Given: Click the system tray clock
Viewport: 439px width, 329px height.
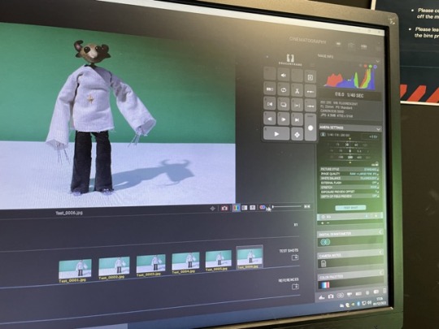Looking at the screenshot, I should [x=380, y=301].
